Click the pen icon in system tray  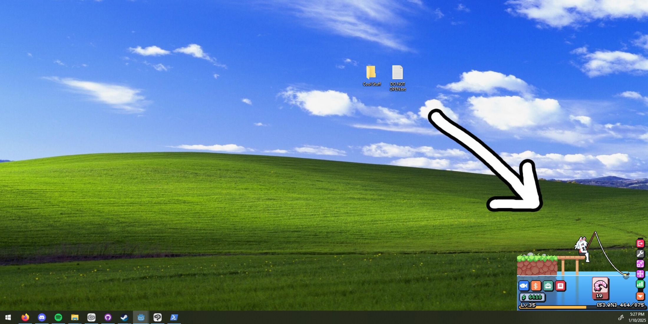[621, 318]
